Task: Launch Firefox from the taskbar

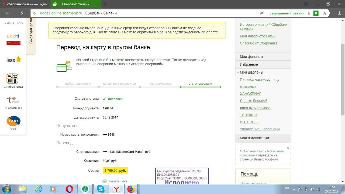Action: tap(131, 189)
